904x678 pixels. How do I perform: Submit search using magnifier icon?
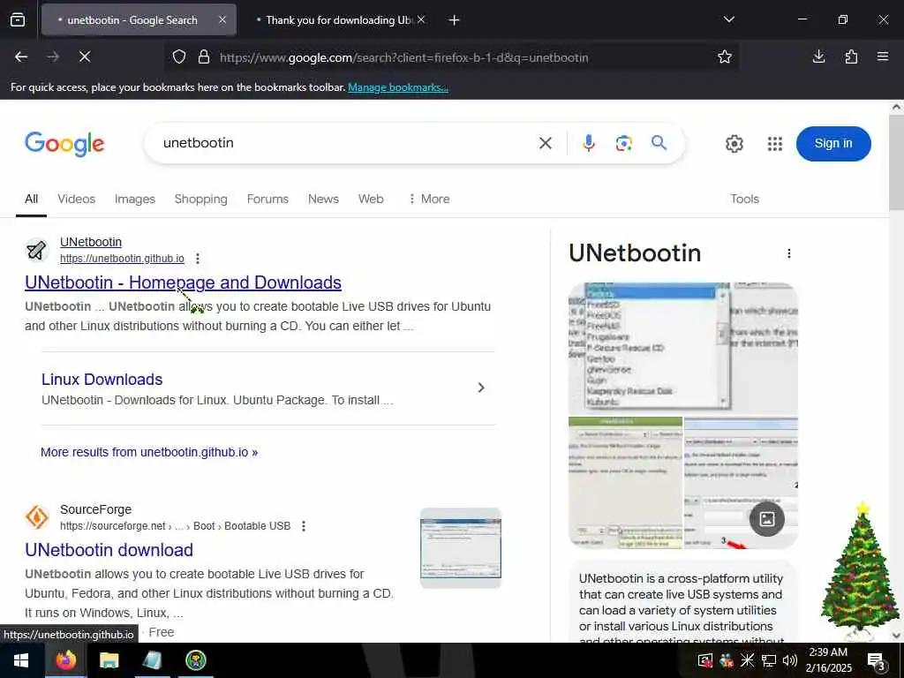pos(659,142)
